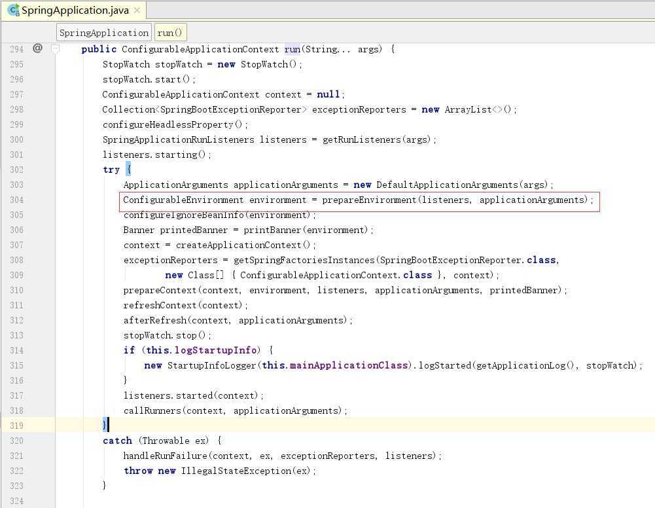Close the SpringApplication.java tab
Screen dimensions: 655x508
click(x=137, y=10)
